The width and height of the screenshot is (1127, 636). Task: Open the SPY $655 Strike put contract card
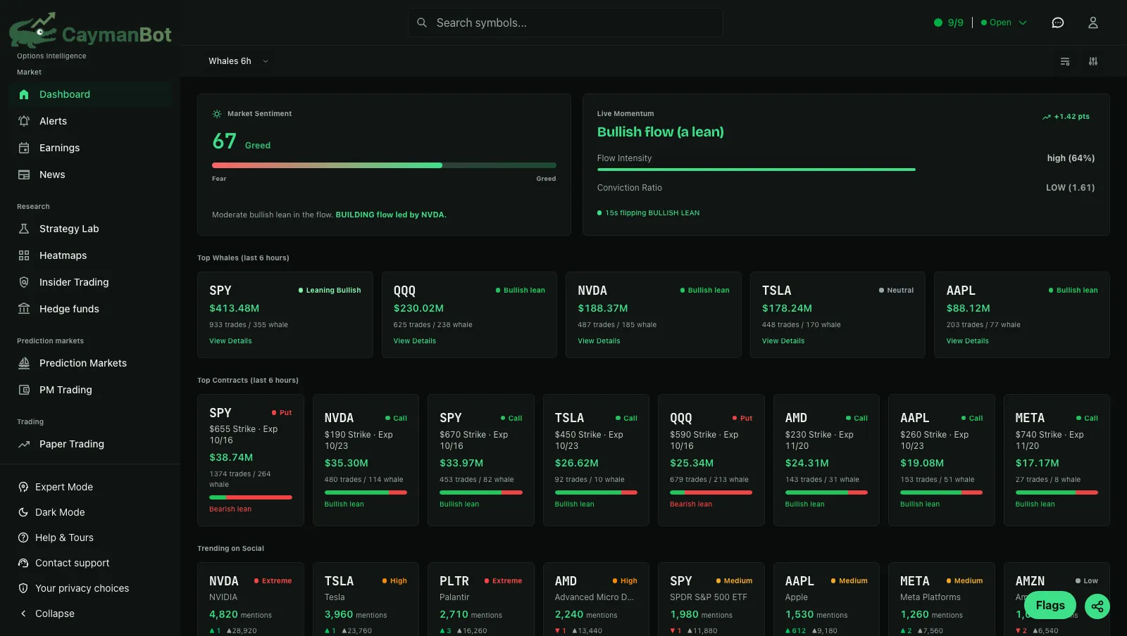tap(251, 460)
